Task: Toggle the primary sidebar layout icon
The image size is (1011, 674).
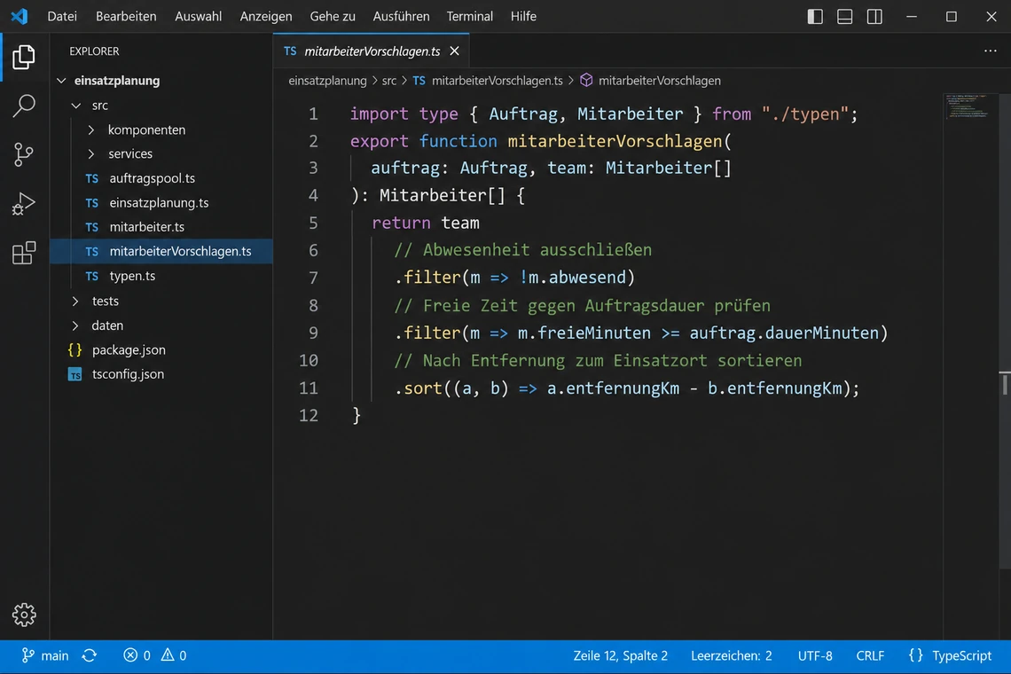Action: (815, 16)
